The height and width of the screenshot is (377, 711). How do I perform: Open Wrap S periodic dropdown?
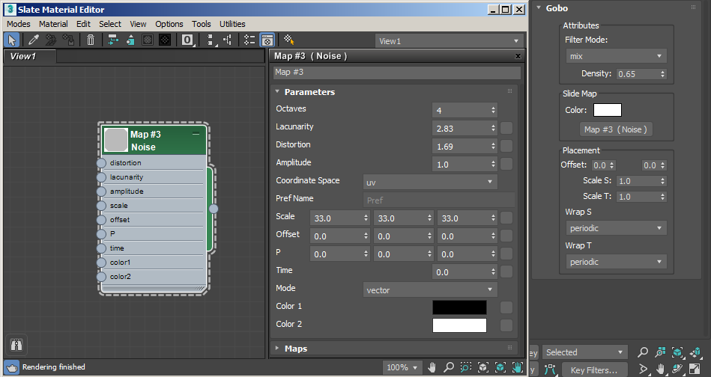(x=616, y=228)
